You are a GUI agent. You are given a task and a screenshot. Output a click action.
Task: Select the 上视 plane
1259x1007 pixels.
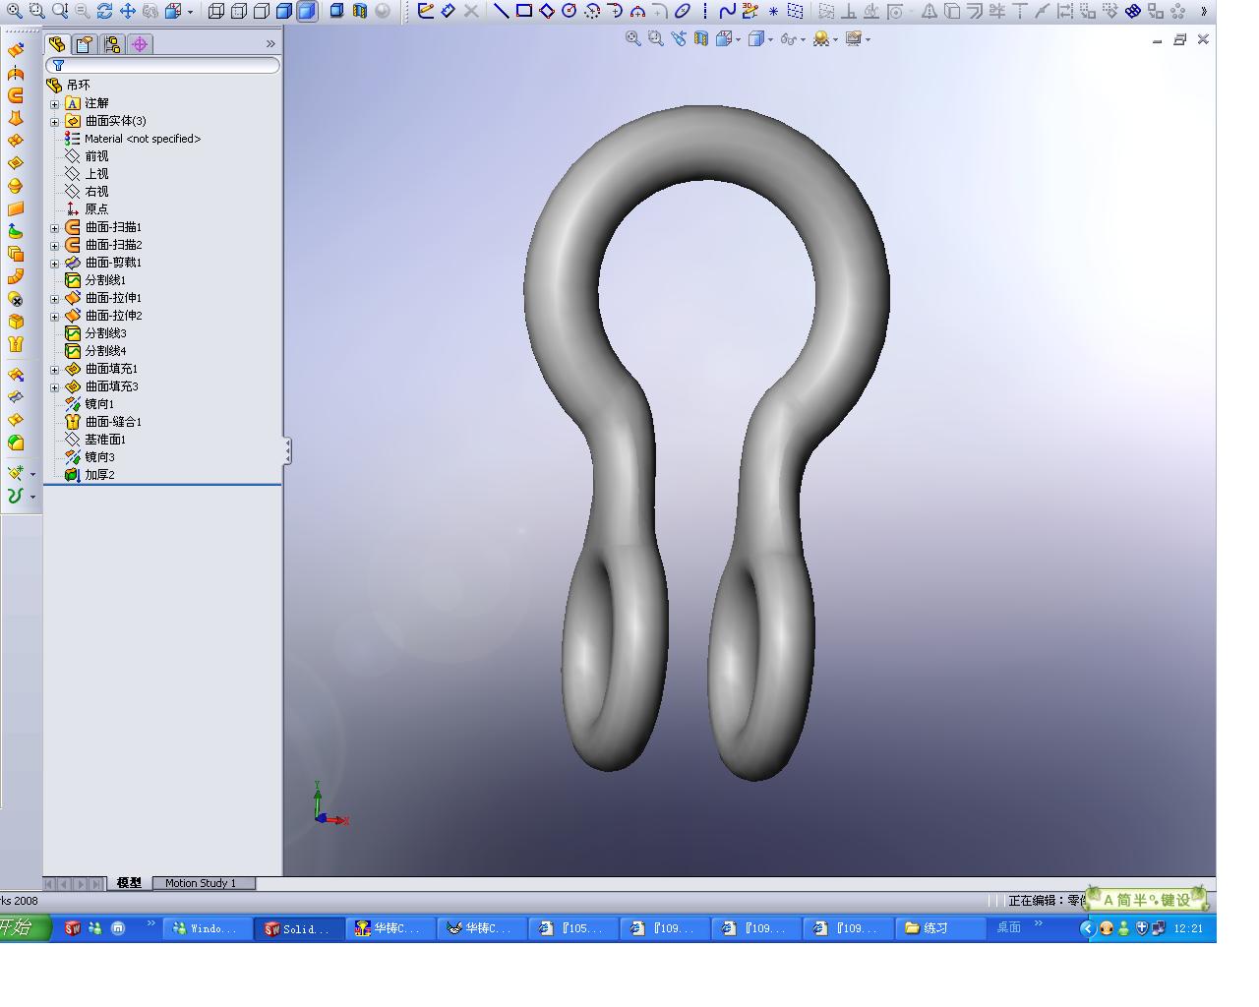(96, 174)
